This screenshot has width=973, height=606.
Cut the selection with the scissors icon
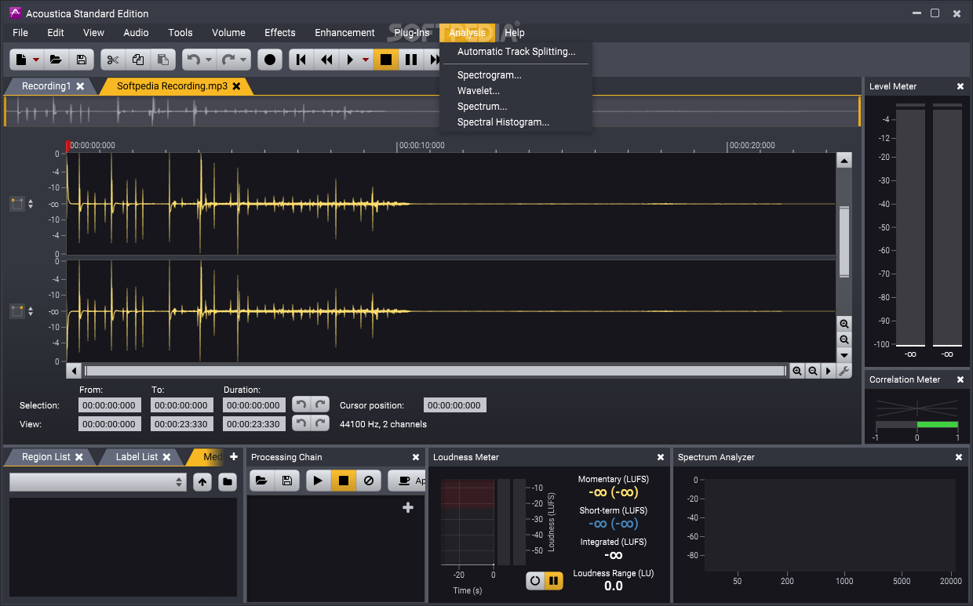click(x=113, y=60)
